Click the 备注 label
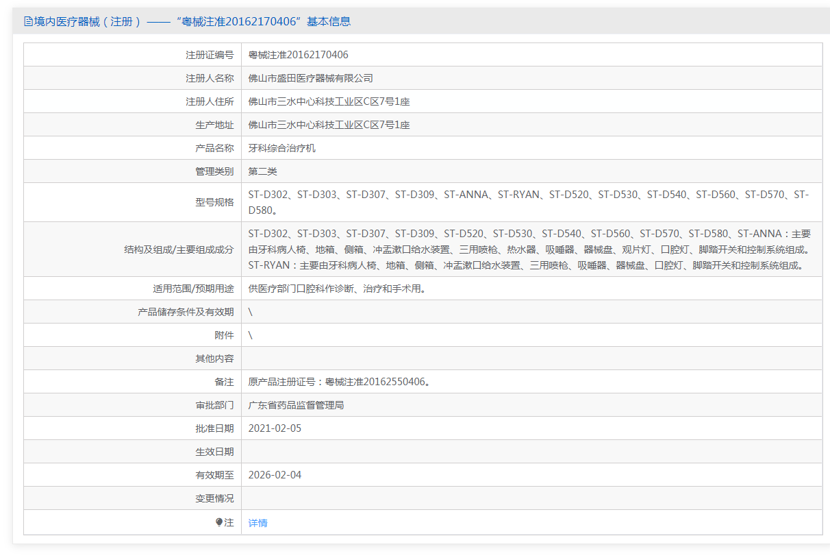The image size is (830, 560). (224, 382)
